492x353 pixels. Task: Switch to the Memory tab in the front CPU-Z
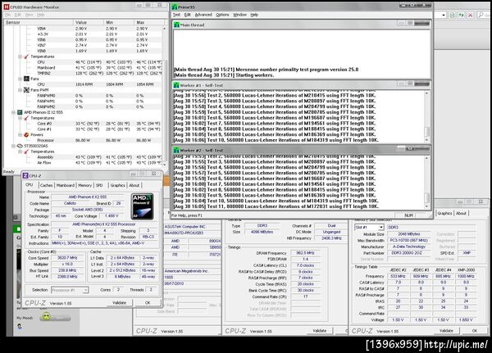click(84, 185)
